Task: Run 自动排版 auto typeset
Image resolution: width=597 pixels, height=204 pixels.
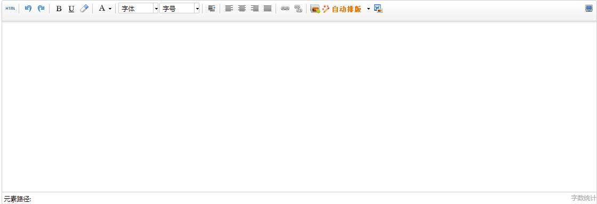Action: [342, 9]
